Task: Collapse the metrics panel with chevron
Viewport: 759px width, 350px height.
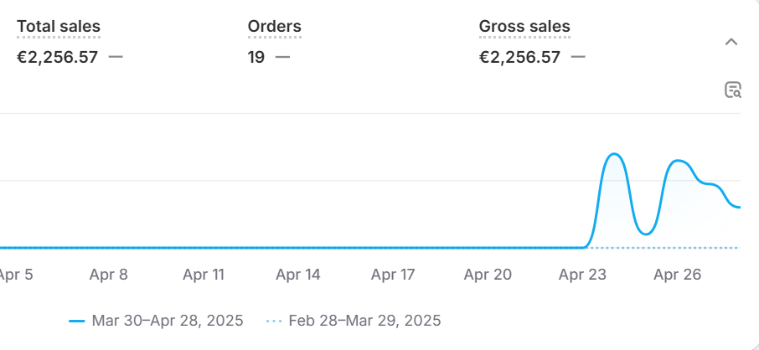Action: point(731,42)
